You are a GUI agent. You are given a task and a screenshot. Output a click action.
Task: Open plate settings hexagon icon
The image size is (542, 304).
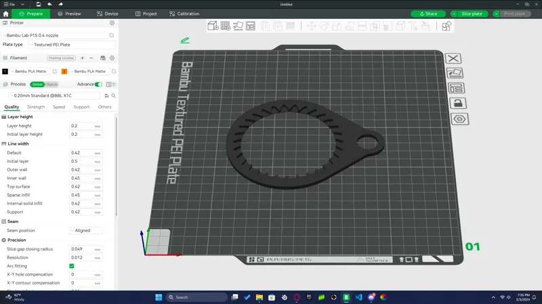[x=460, y=119]
